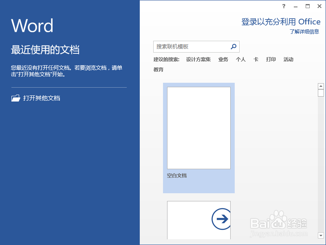
Task: Open the 打开其他文档 link
Action: pos(42,98)
